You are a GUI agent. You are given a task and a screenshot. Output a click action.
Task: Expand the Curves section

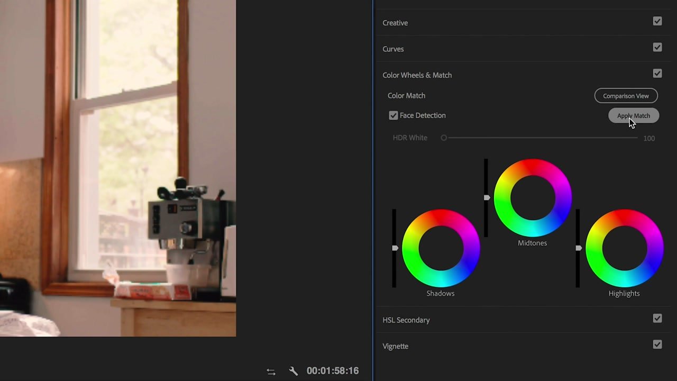click(x=393, y=49)
